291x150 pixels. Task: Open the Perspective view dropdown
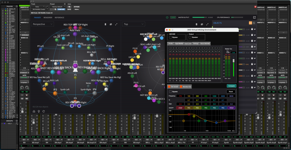[x=43, y=24]
